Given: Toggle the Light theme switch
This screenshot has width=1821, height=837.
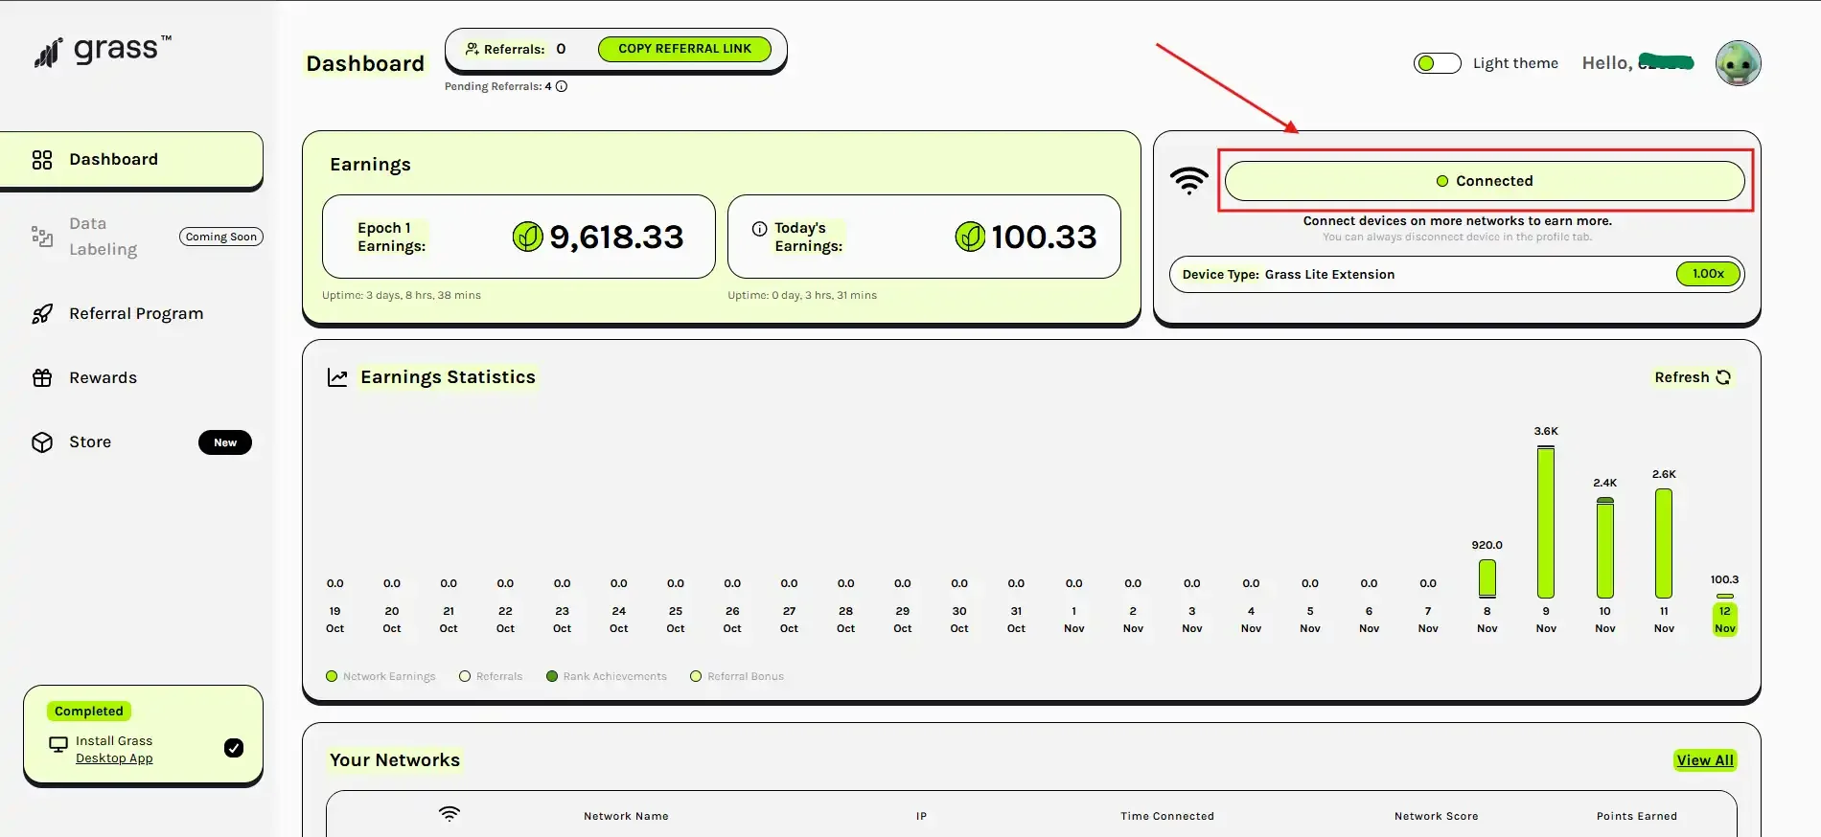Looking at the screenshot, I should [x=1437, y=63].
